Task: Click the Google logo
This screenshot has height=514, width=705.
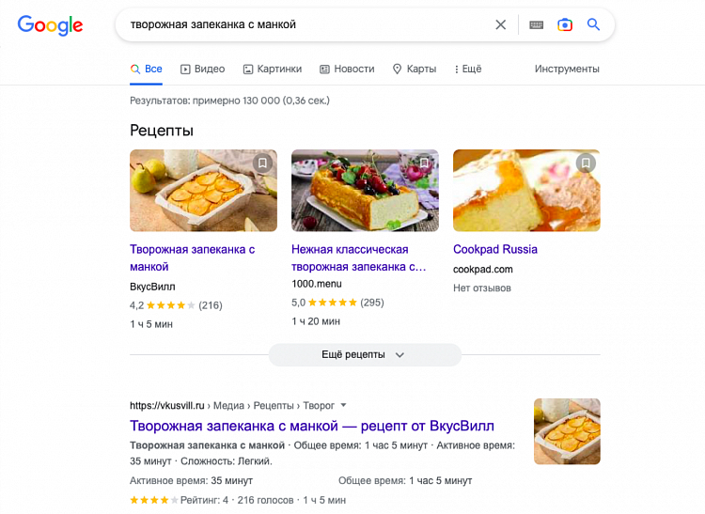Action: 50,25
